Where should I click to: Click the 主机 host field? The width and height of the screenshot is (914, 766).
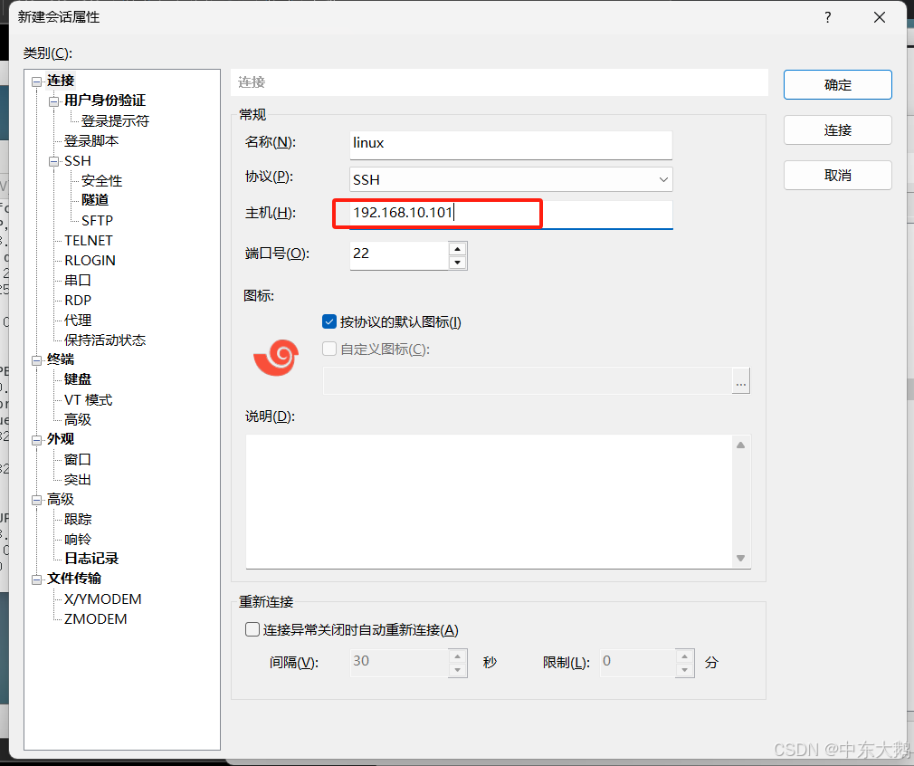pos(511,214)
